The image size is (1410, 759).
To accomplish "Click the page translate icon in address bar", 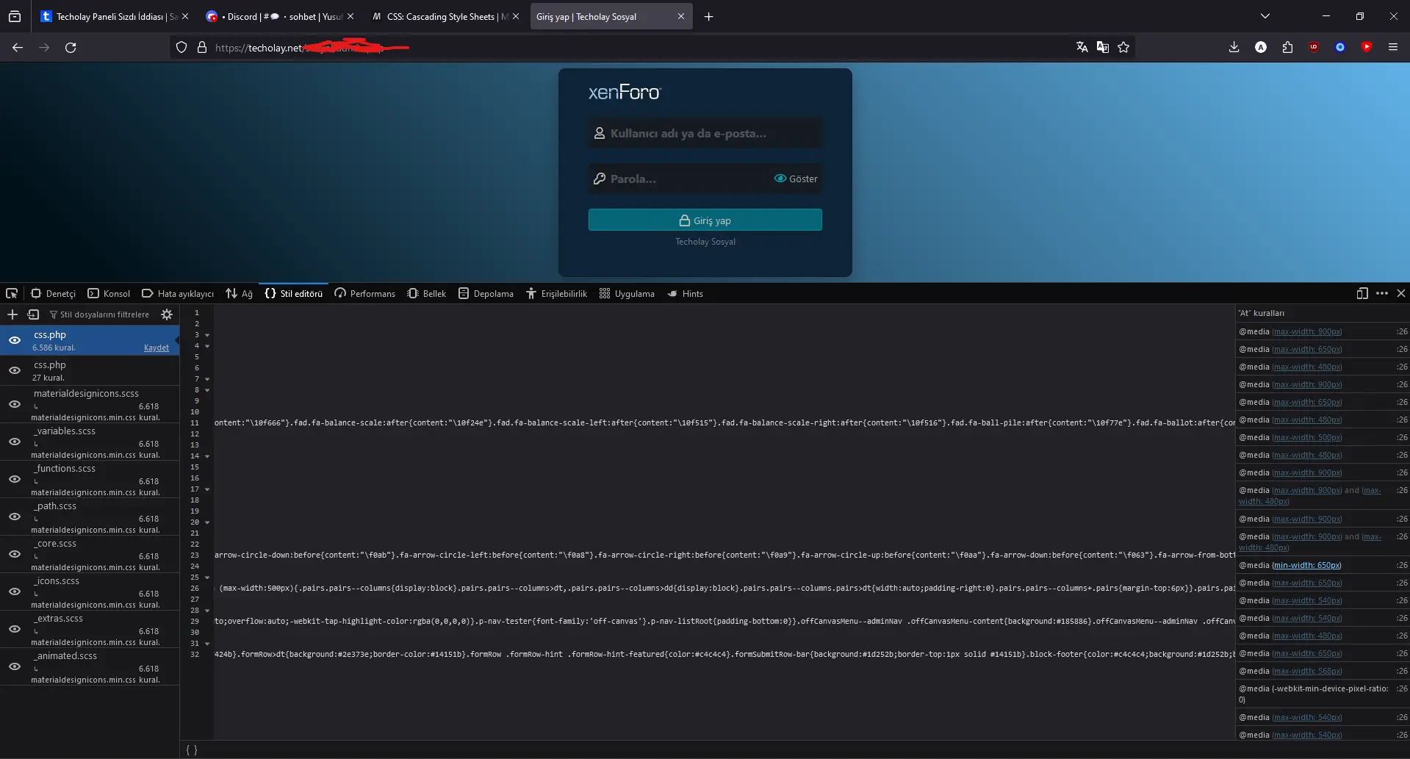I will coord(1082,47).
